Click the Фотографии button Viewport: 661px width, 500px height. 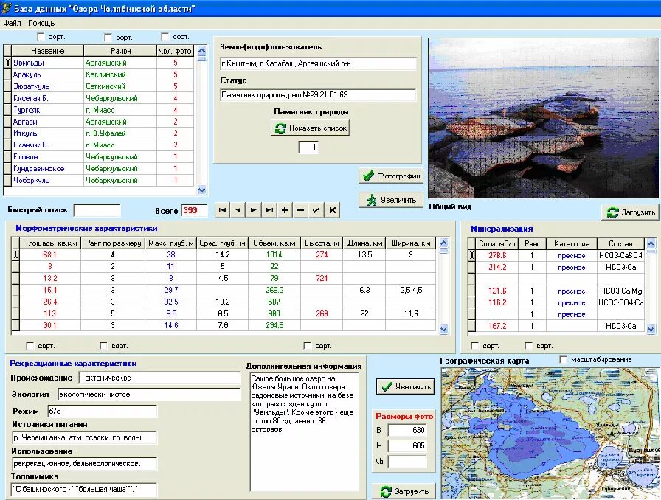(391, 176)
